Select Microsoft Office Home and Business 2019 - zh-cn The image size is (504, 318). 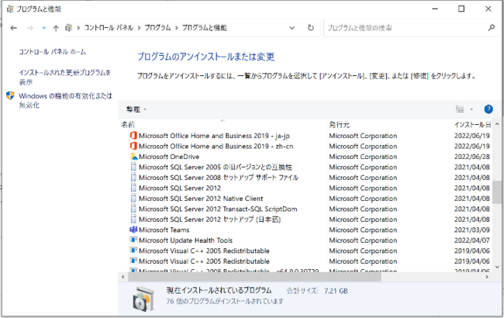(x=216, y=146)
